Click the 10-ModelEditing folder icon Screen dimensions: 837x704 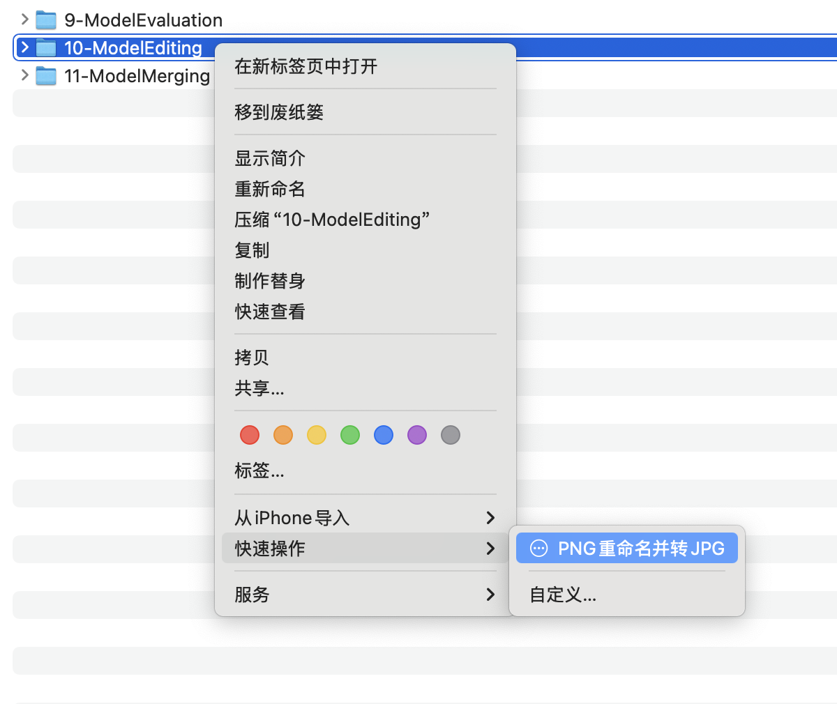point(46,47)
